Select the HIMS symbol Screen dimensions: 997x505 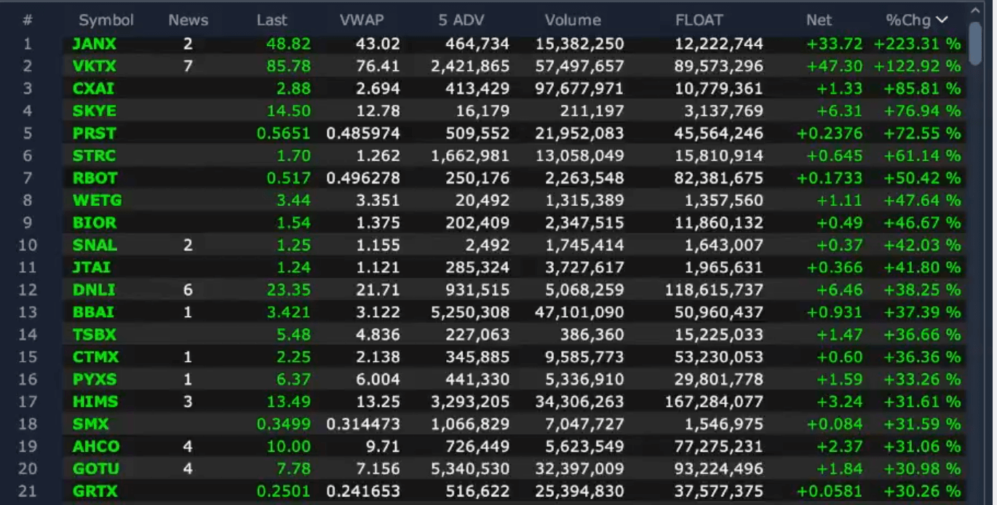click(x=95, y=402)
